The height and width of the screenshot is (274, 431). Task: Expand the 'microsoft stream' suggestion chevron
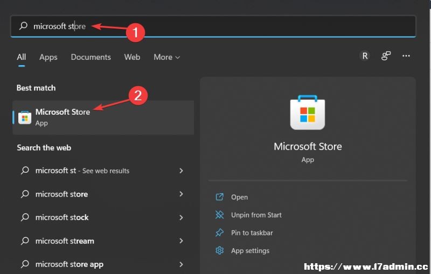pyautogui.click(x=181, y=241)
